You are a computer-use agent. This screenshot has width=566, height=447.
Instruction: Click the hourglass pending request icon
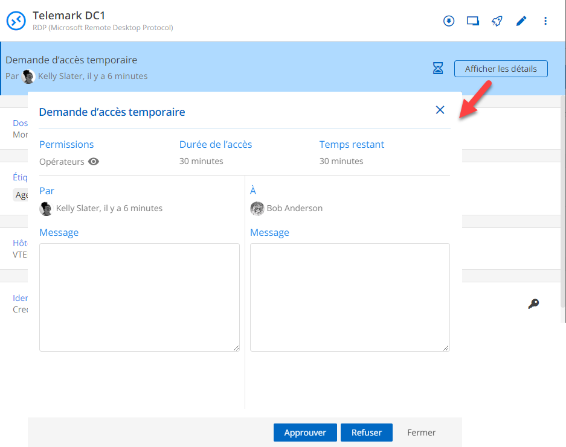[x=438, y=68]
